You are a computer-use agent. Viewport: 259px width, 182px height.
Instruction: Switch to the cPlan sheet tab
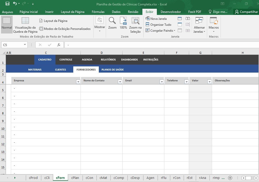[75, 178]
